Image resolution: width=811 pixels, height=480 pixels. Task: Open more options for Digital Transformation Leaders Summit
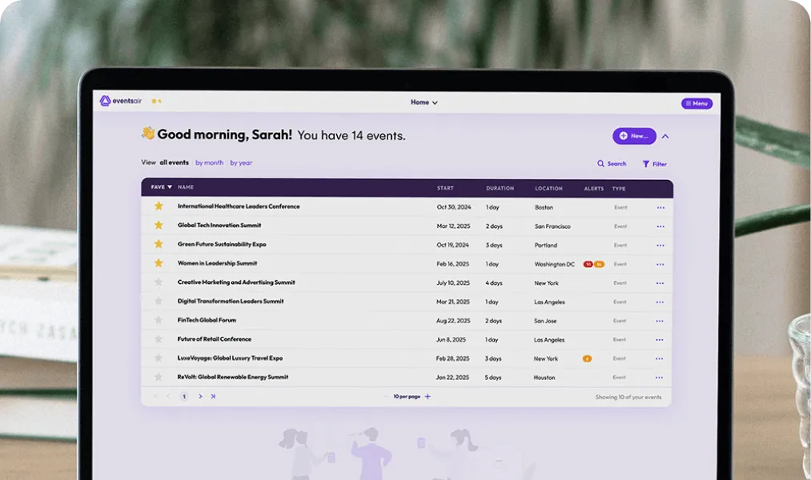point(660,302)
